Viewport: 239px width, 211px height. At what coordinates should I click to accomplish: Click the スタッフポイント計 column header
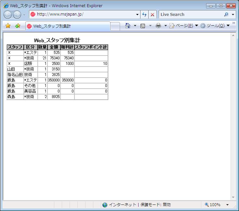91,47
